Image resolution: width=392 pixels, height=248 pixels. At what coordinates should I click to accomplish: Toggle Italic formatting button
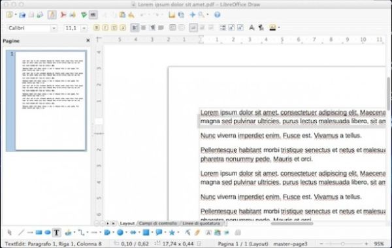click(105, 27)
